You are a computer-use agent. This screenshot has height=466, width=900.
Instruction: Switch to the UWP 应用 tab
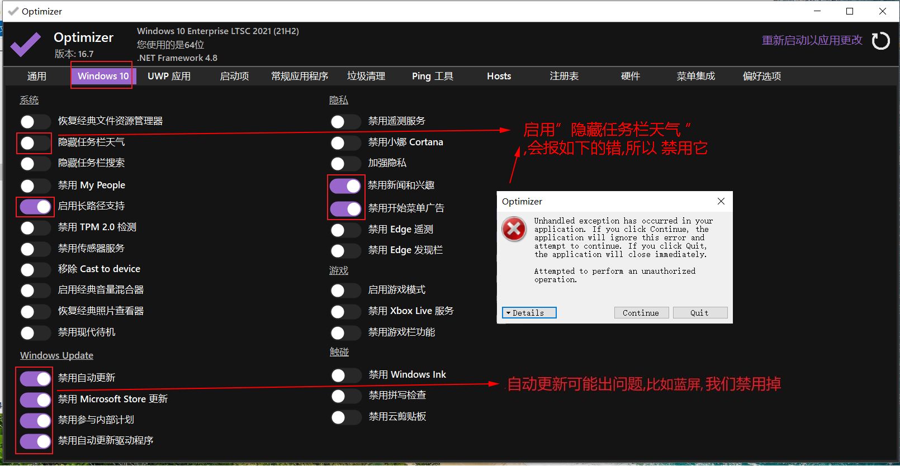pyautogui.click(x=169, y=76)
